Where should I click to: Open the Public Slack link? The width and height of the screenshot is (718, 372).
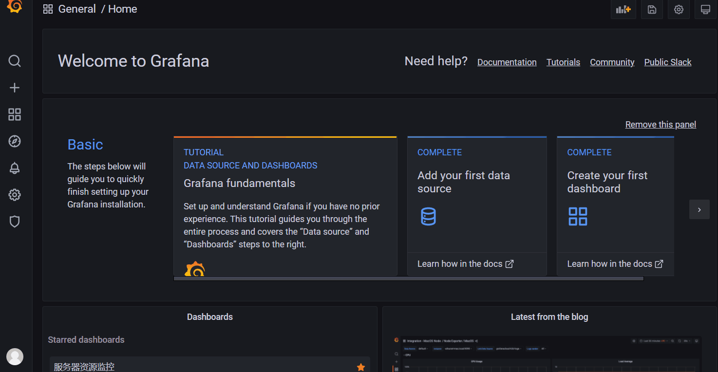tap(667, 62)
